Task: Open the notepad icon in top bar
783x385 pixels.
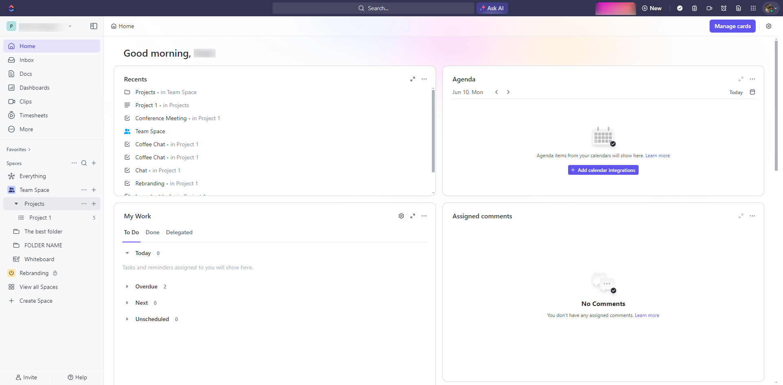Action: click(x=695, y=8)
